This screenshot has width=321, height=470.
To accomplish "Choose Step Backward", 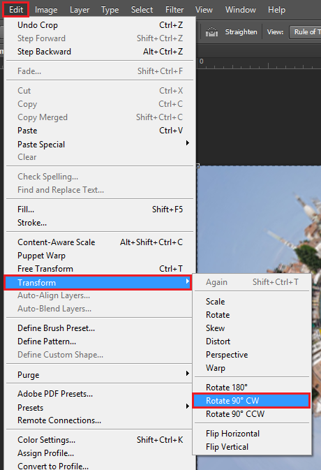I will (100, 52).
